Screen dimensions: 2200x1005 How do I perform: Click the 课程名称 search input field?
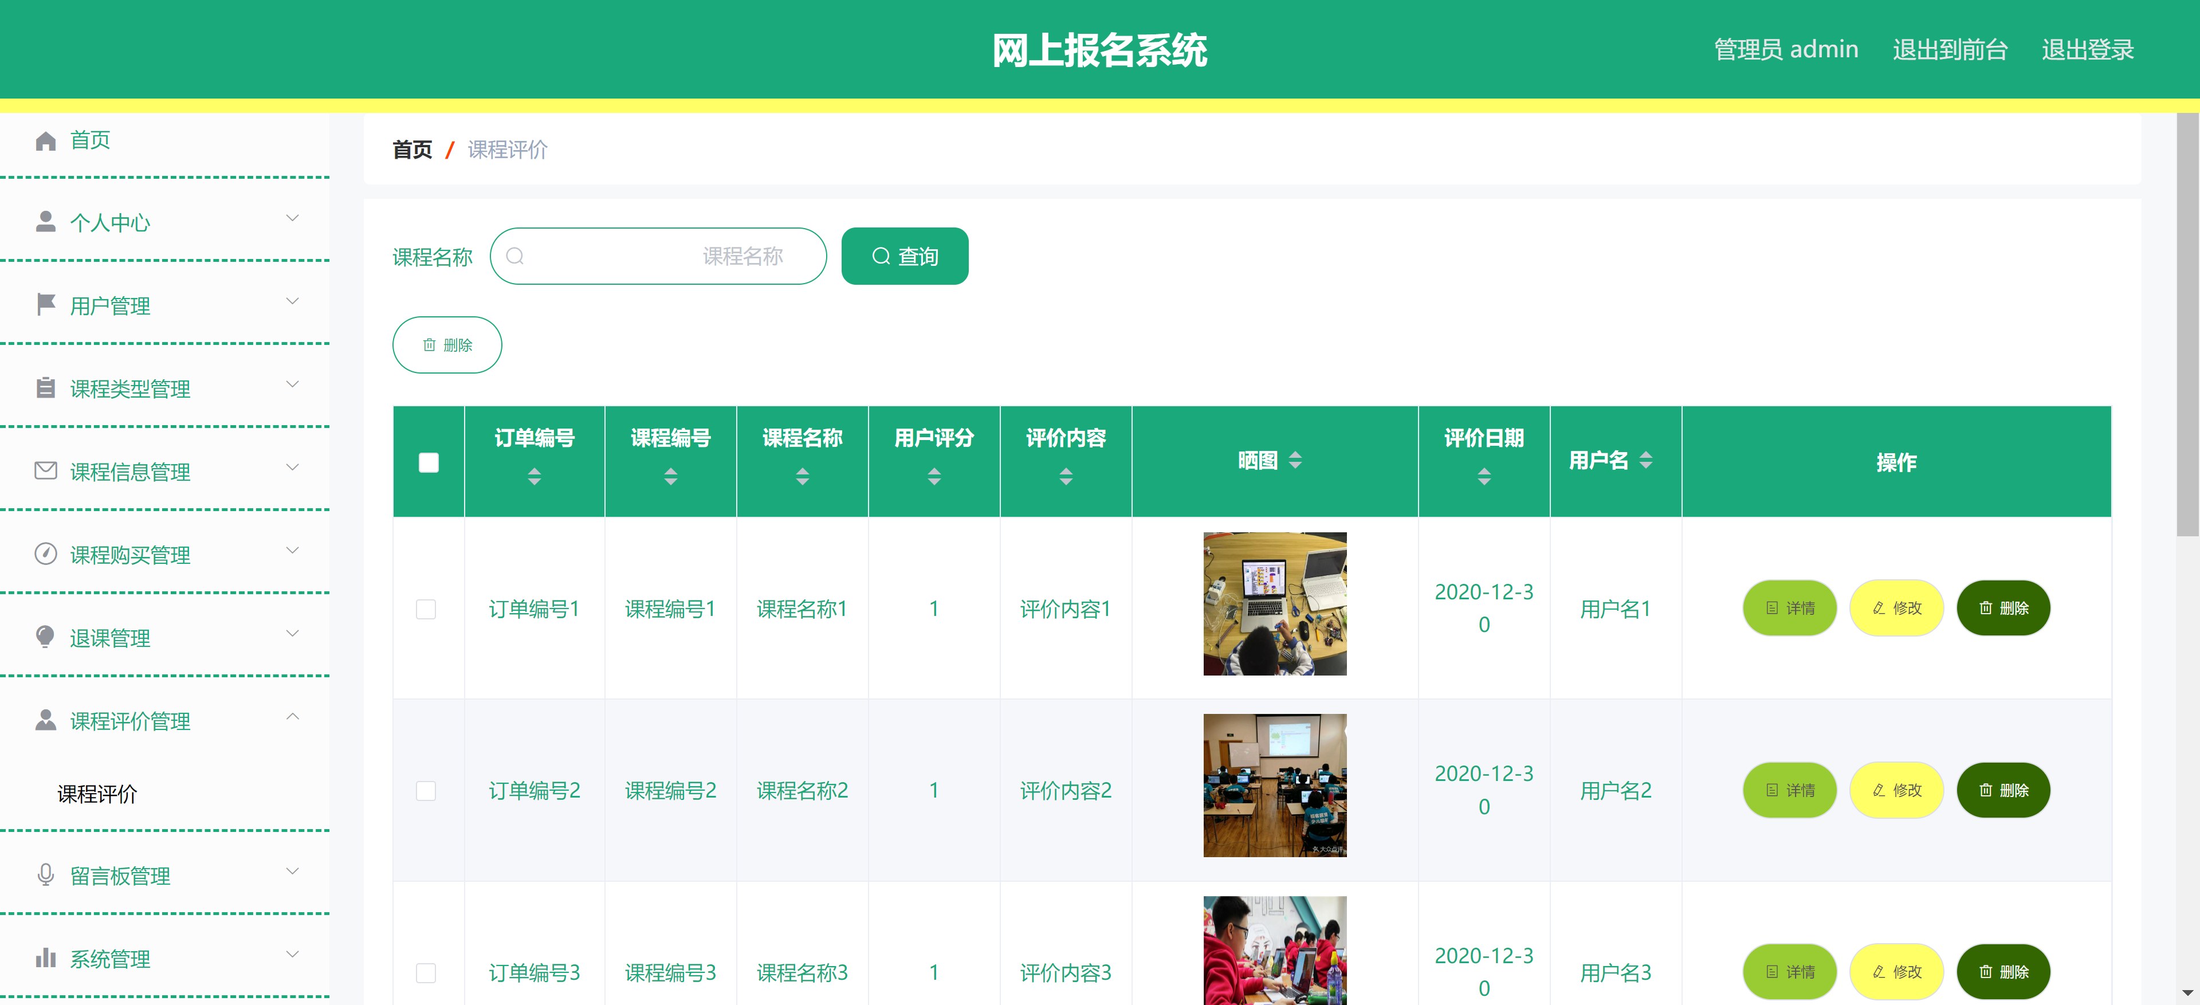point(658,256)
